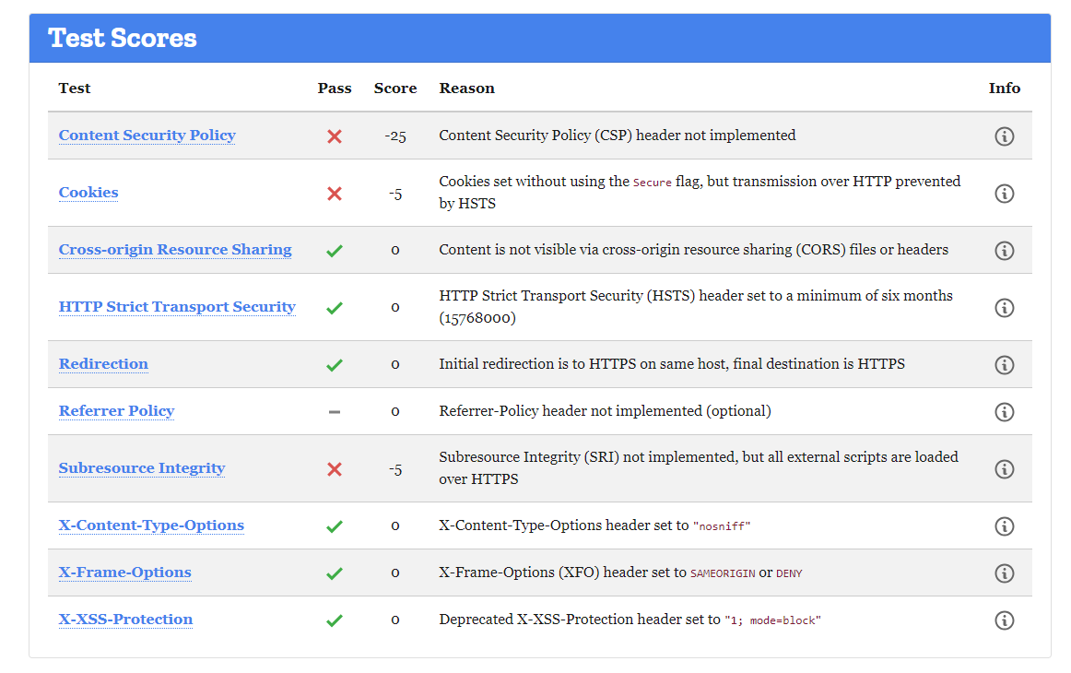Open info for Cross-origin Resource Sharing test
Viewport: 1071px width, 673px height.
pos(1005,250)
